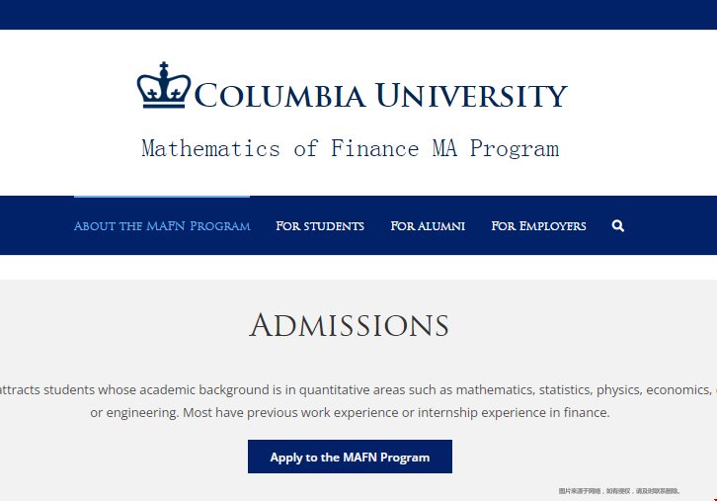Click the Mathematics of Finance MA Program title

350,149
